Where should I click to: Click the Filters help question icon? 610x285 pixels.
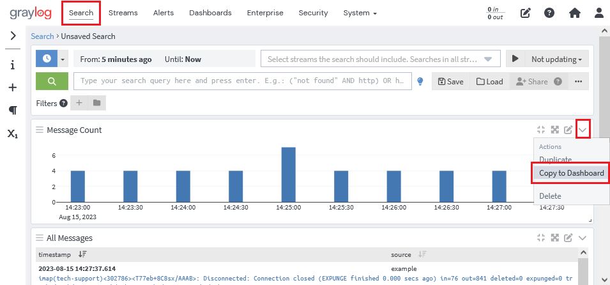coord(63,103)
